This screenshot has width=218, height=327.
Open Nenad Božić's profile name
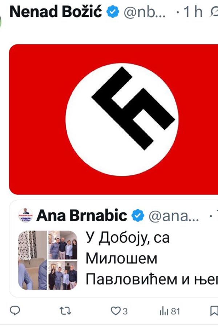pyautogui.click(x=56, y=12)
